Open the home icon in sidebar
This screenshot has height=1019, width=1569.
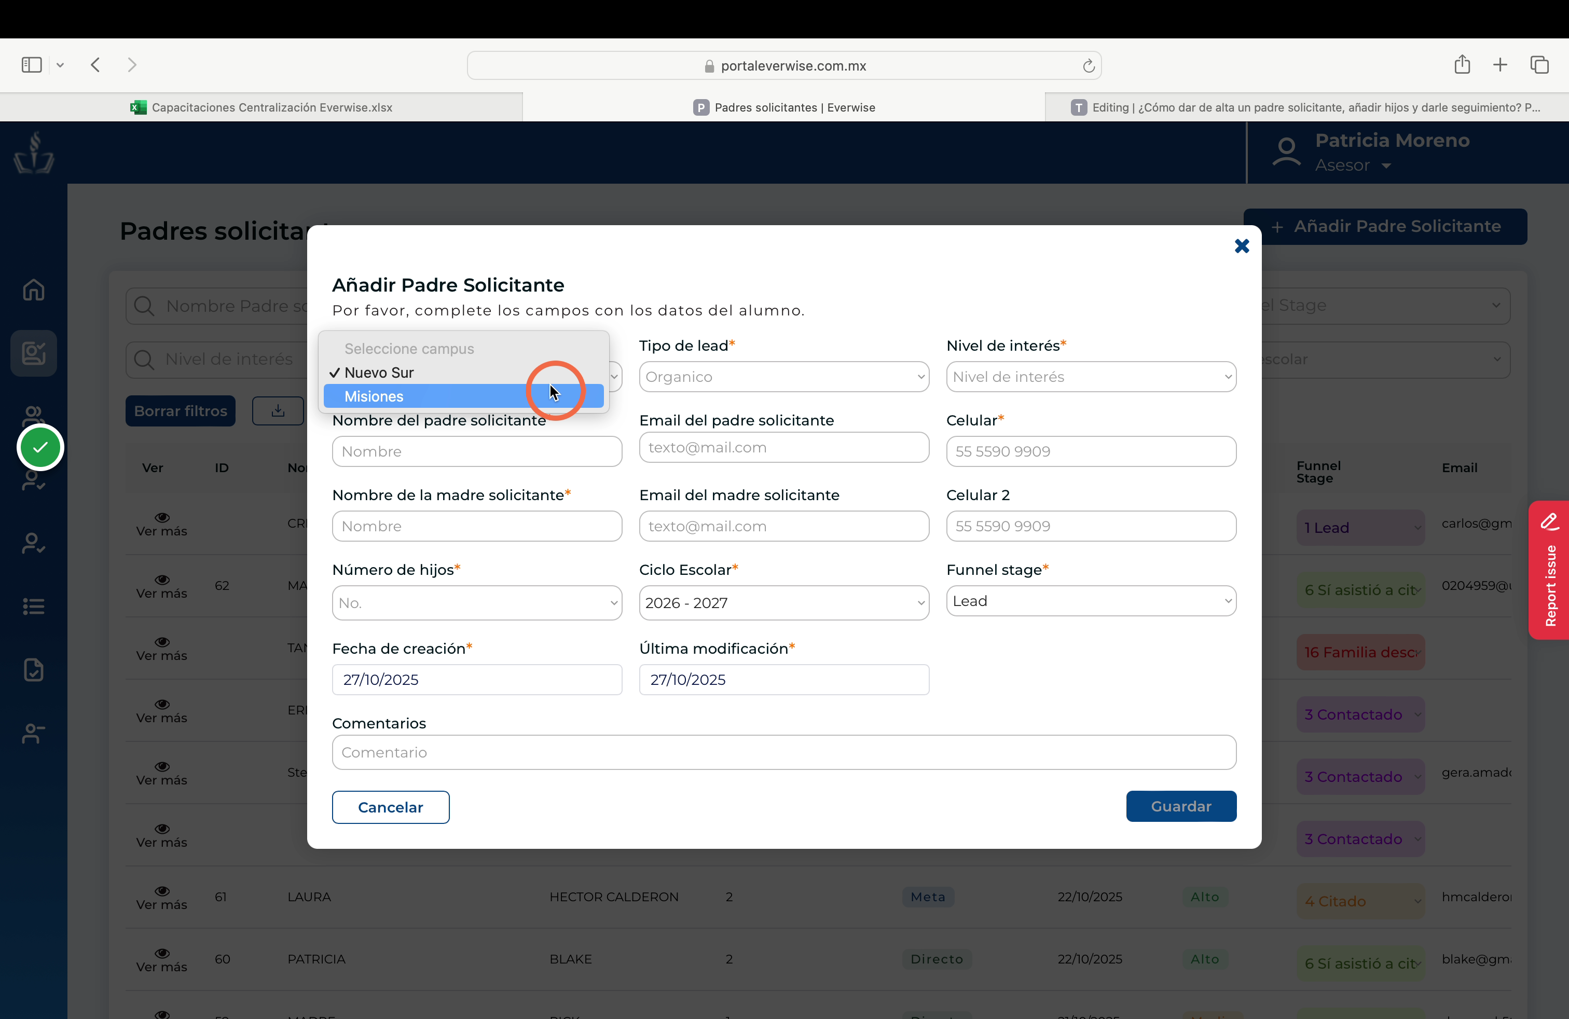click(34, 290)
